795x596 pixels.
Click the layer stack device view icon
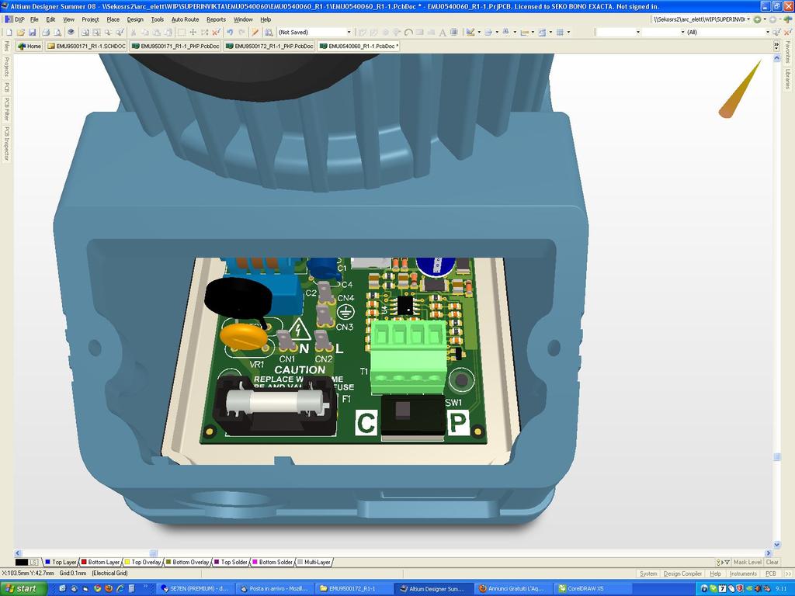tap(71, 32)
